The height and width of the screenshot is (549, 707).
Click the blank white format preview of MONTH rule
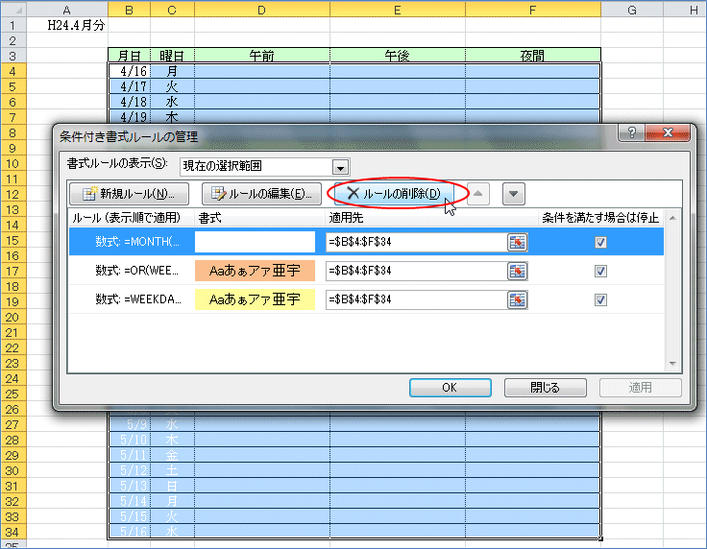point(255,242)
